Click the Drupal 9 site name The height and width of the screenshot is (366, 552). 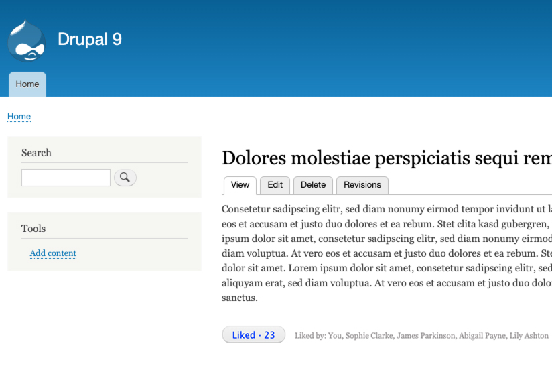pyautogui.click(x=90, y=39)
